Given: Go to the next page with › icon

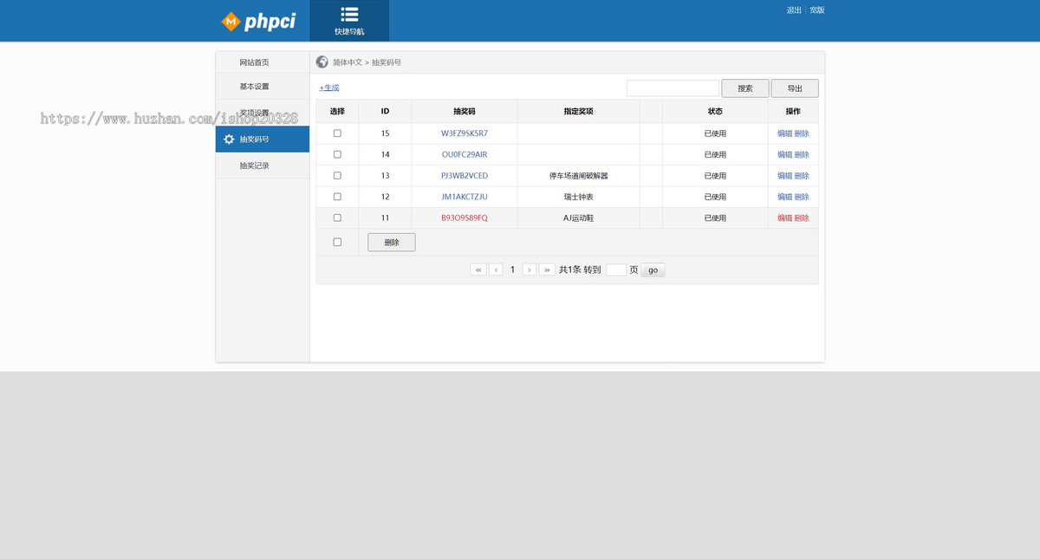Looking at the screenshot, I should [530, 270].
